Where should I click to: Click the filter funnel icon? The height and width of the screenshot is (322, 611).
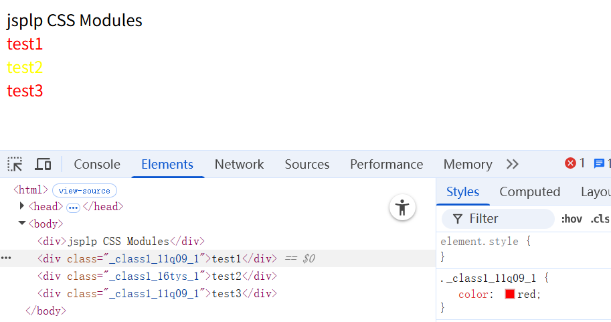click(458, 219)
